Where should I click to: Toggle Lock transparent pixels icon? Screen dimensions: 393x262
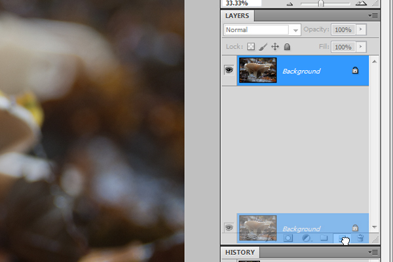click(251, 47)
